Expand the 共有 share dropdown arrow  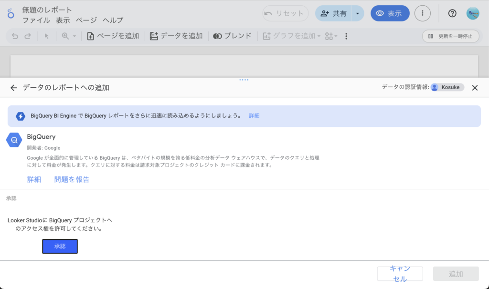(358, 13)
